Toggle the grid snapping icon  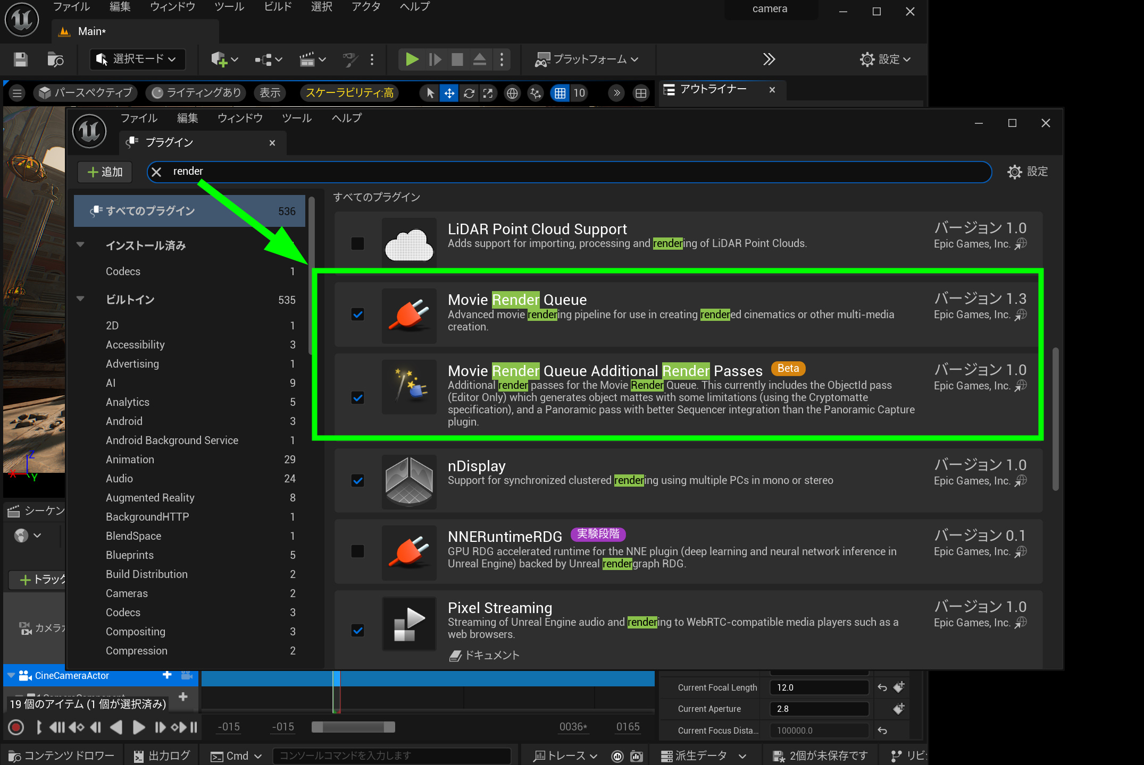(560, 93)
